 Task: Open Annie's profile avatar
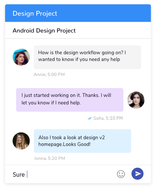tap(21, 57)
